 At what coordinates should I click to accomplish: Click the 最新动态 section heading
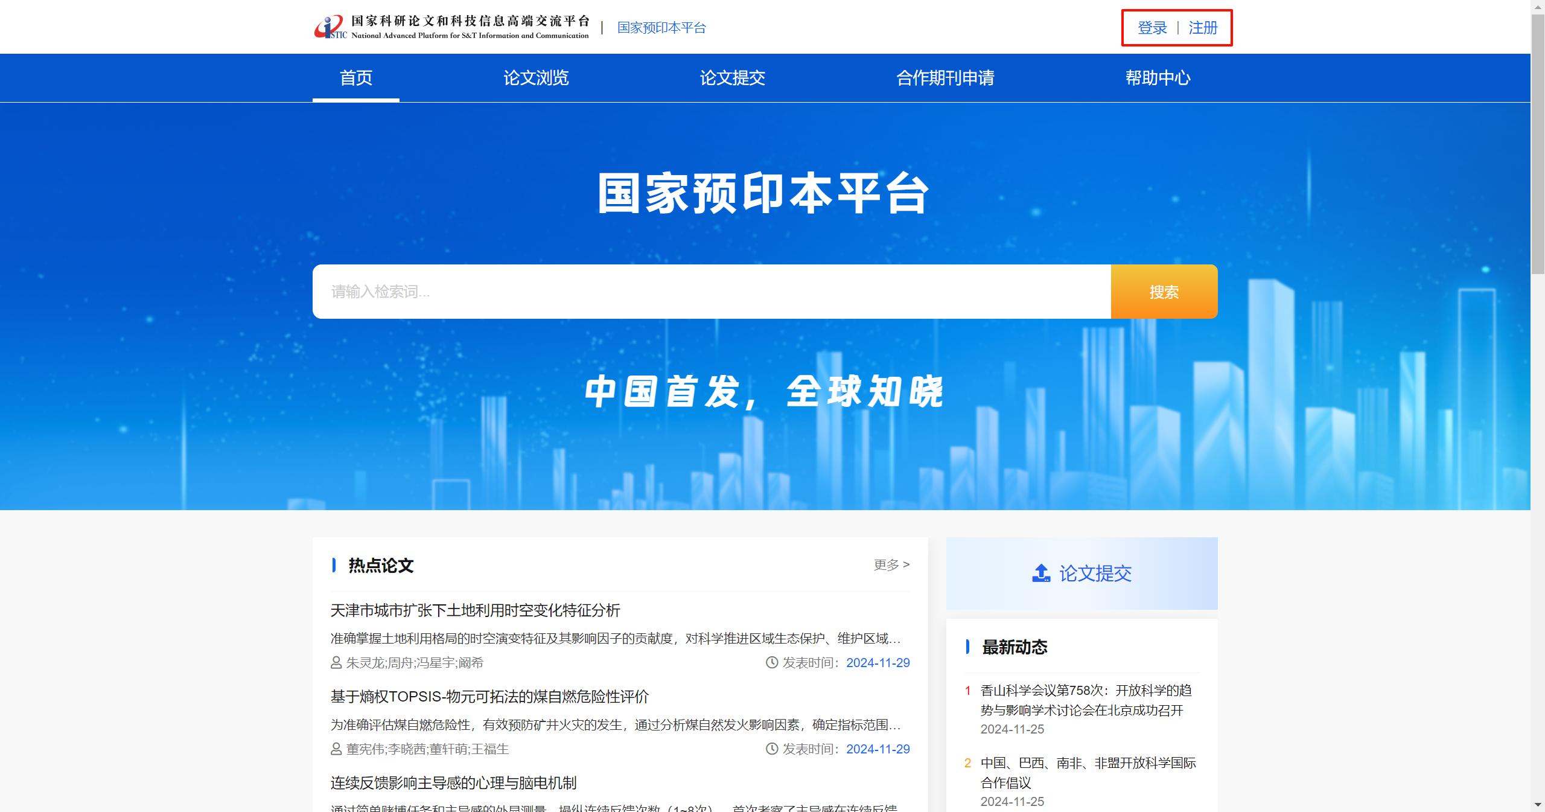click(1015, 647)
